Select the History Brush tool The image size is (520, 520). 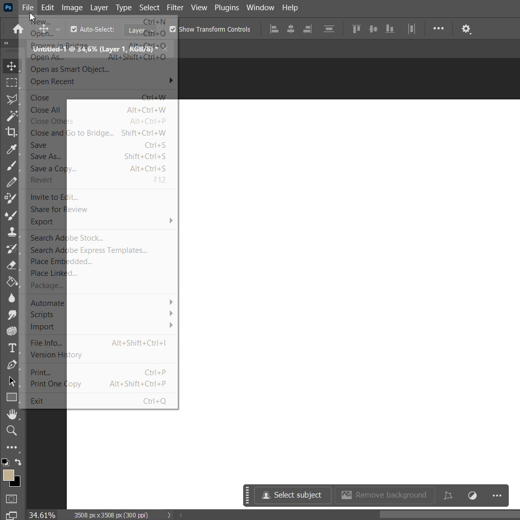pyautogui.click(x=12, y=248)
